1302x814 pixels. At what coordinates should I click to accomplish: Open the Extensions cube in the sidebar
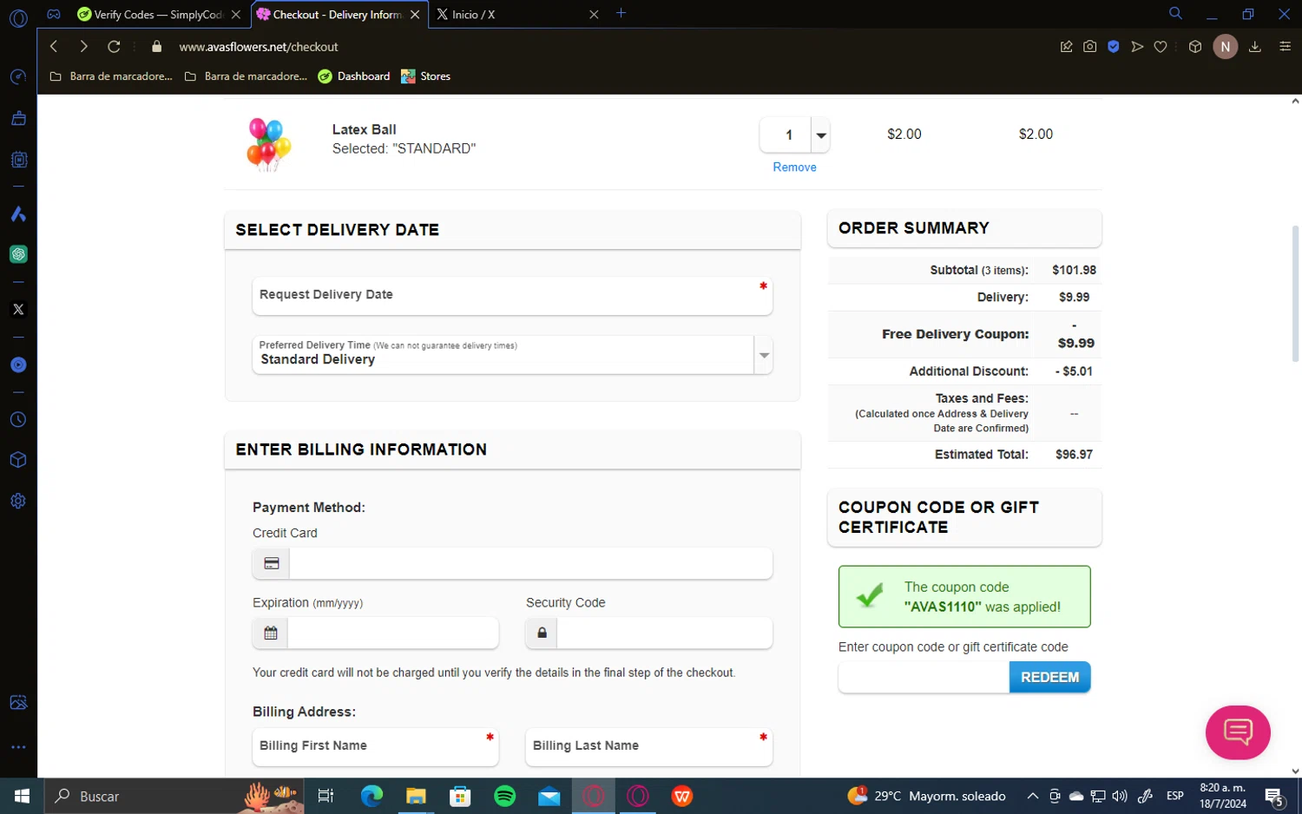coord(18,460)
